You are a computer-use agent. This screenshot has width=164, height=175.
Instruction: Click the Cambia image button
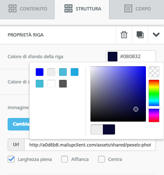pos(18,124)
